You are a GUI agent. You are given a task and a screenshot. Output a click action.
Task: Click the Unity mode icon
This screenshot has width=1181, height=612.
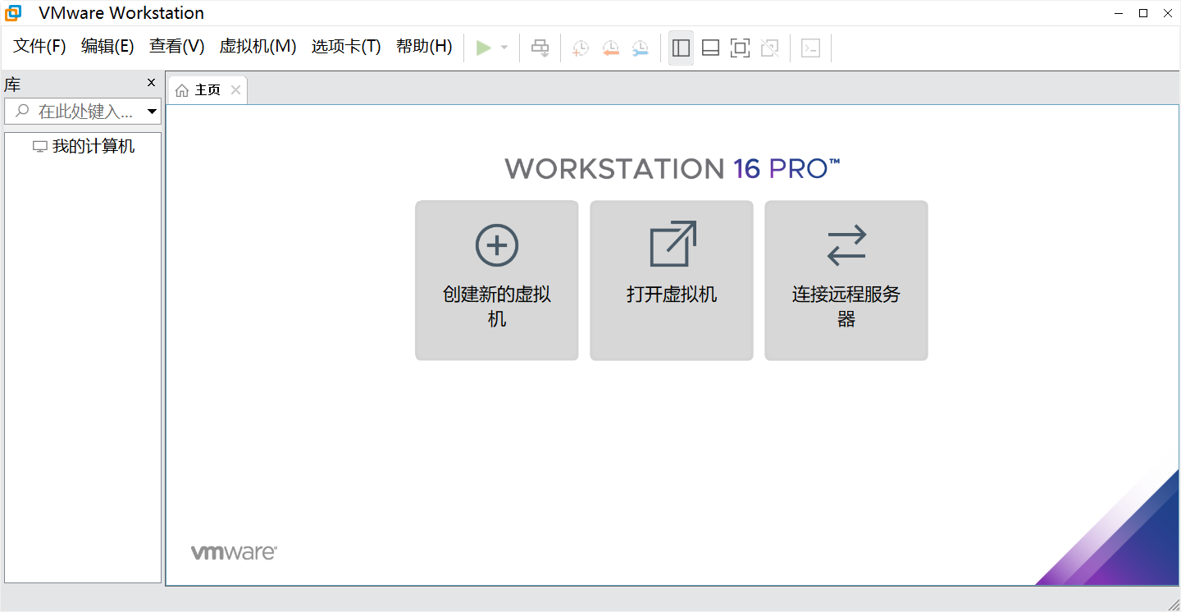tap(769, 47)
